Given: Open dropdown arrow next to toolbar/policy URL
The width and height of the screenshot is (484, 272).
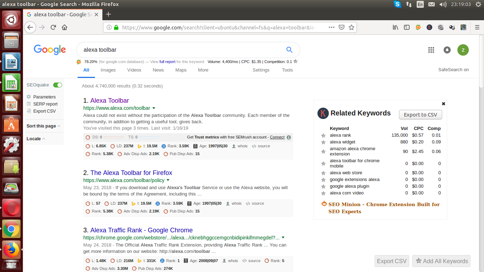Looking at the screenshot, I should point(168,181).
